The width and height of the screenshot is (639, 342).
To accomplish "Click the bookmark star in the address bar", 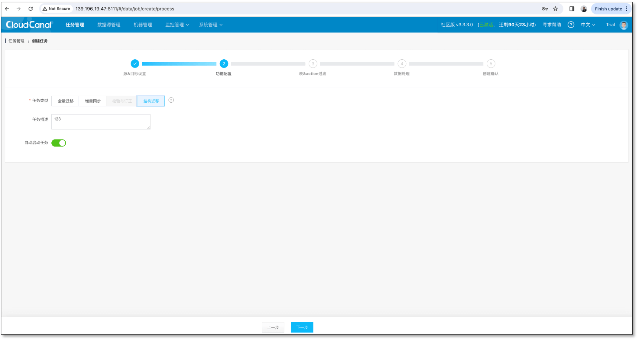I will click(x=556, y=9).
